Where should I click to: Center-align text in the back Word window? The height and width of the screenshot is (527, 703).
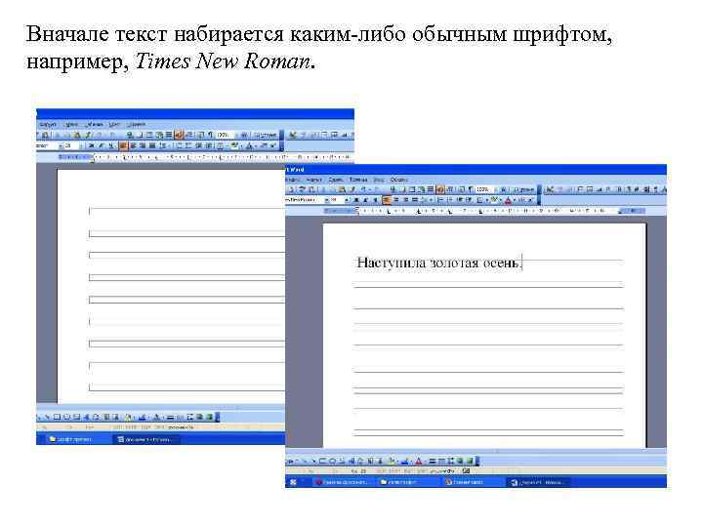(133, 145)
